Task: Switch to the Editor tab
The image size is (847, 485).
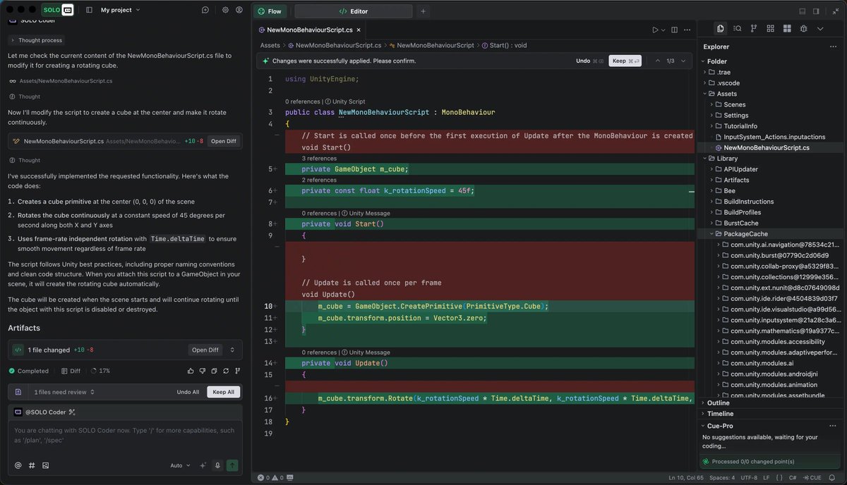Action: 354,11
